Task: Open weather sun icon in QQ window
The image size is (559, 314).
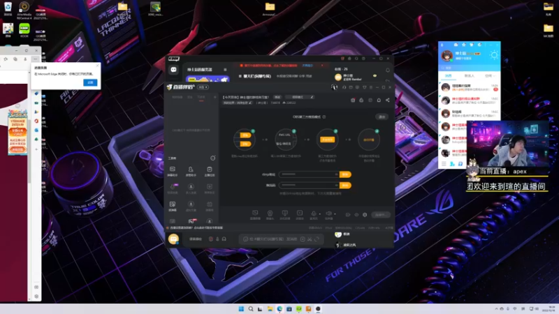Action: tap(494, 55)
